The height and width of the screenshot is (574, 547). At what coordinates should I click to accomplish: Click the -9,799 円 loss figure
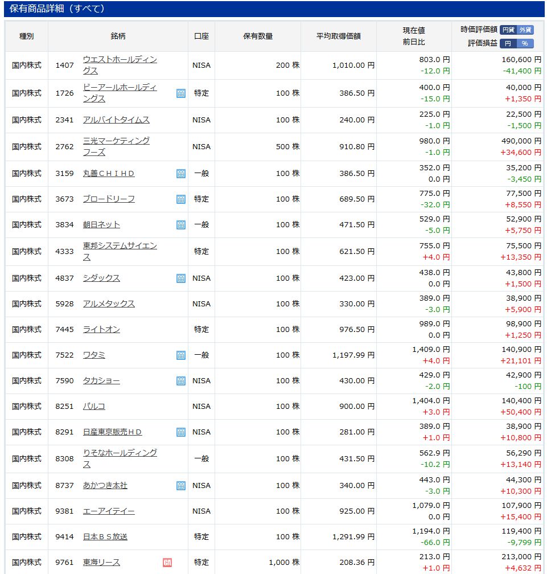tap(524, 543)
